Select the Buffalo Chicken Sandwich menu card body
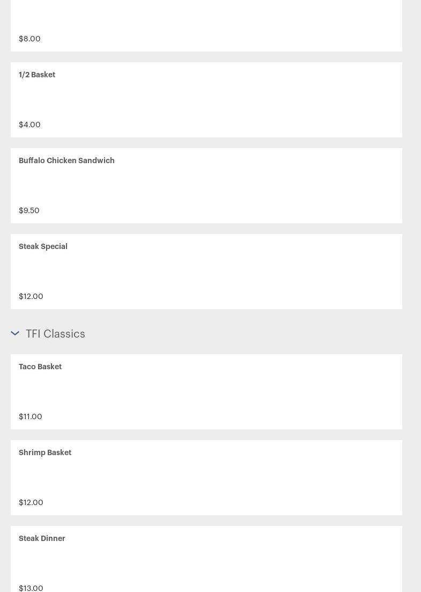The width and height of the screenshot is (421, 592). [206, 186]
